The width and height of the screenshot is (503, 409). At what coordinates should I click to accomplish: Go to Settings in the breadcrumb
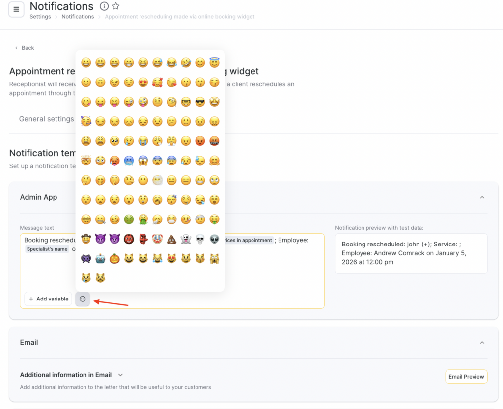point(40,17)
